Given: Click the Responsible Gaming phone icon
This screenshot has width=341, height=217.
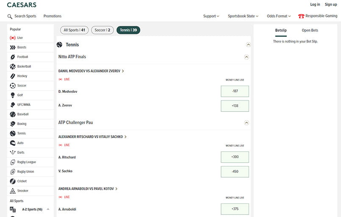Looking at the screenshot, I should click(x=301, y=16).
